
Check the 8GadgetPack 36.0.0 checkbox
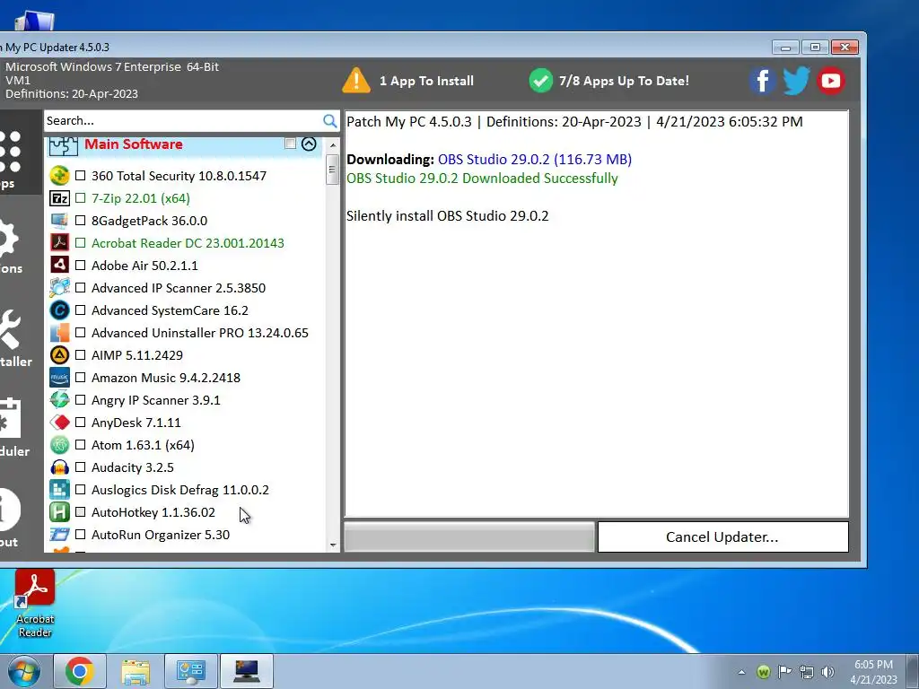tap(80, 221)
